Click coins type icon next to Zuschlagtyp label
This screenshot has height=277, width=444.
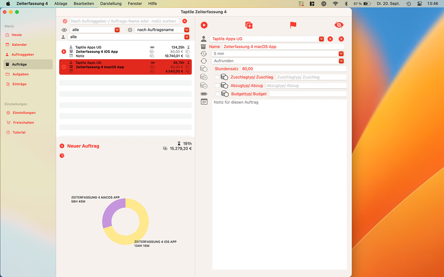(x=224, y=77)
